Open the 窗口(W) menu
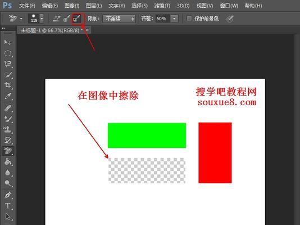Viewport: 300px width, 225px height. [229, 6]
